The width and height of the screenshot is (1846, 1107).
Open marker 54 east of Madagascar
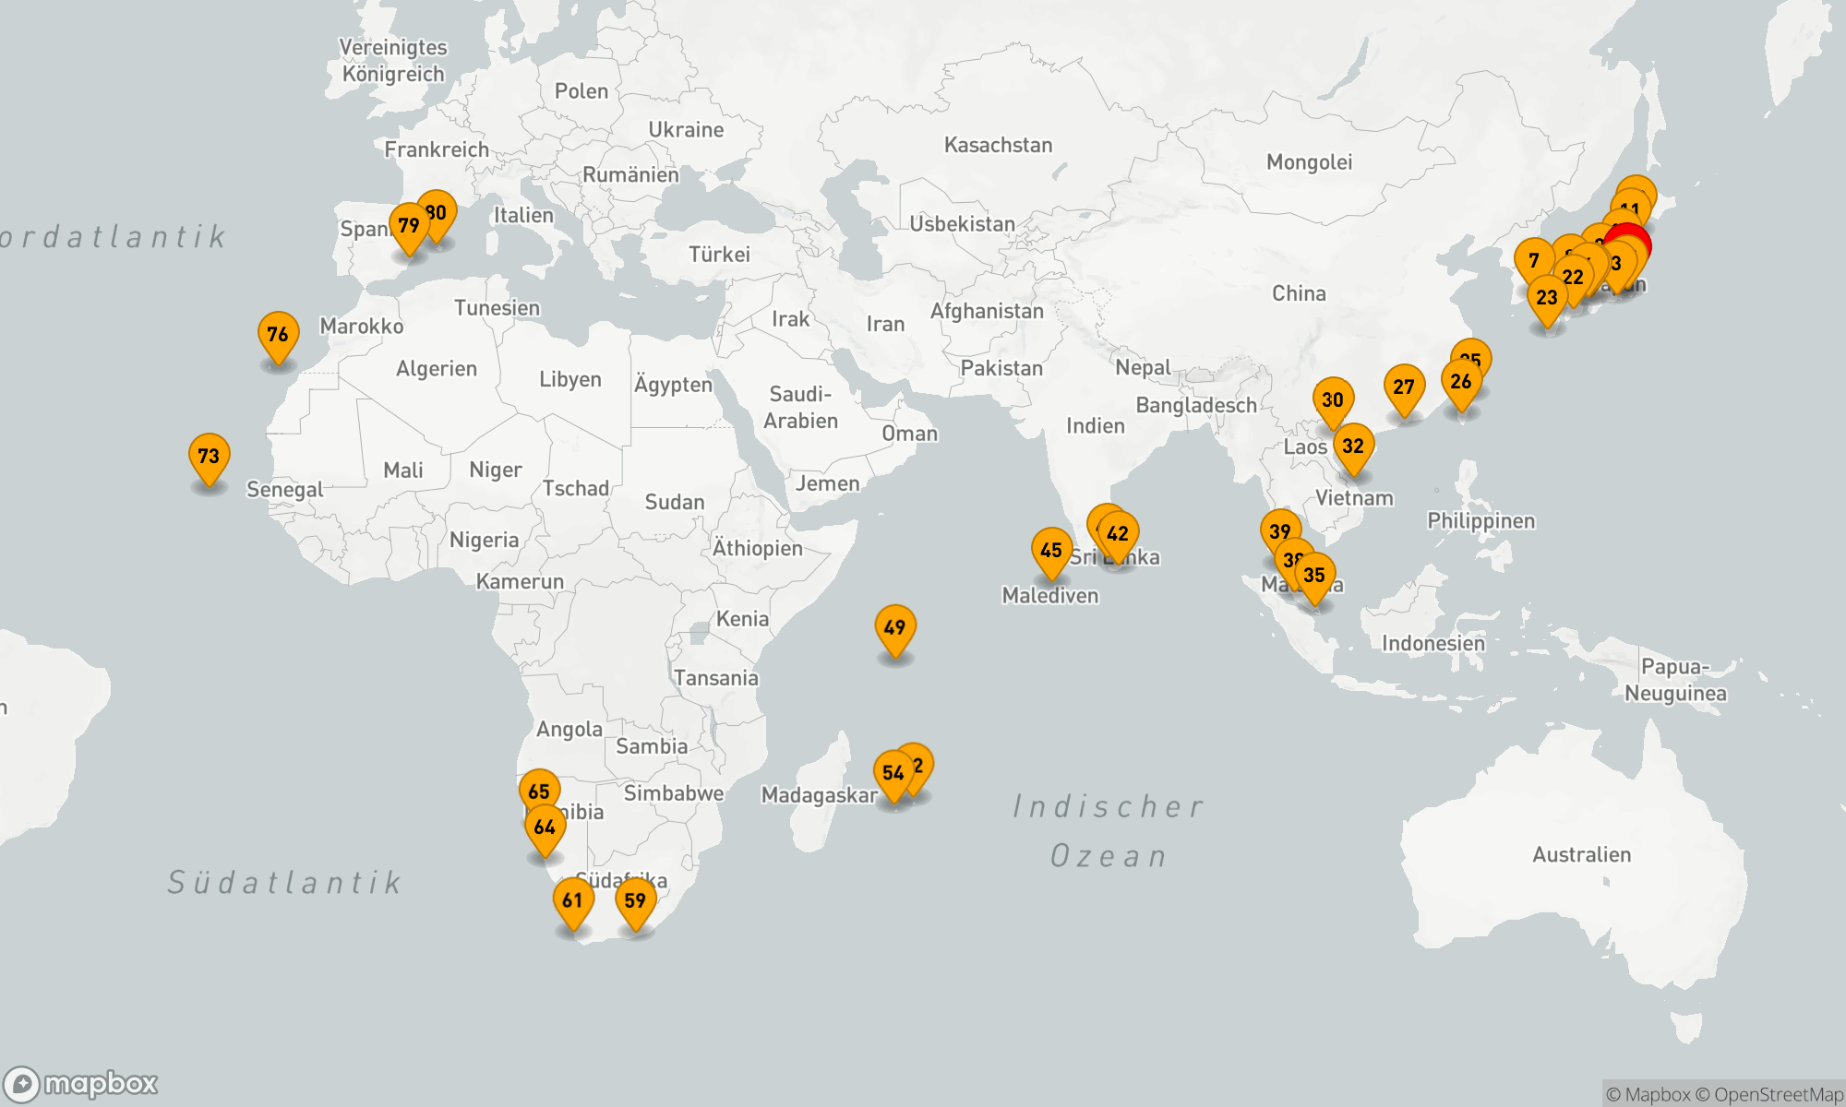(x=893, y=773)
